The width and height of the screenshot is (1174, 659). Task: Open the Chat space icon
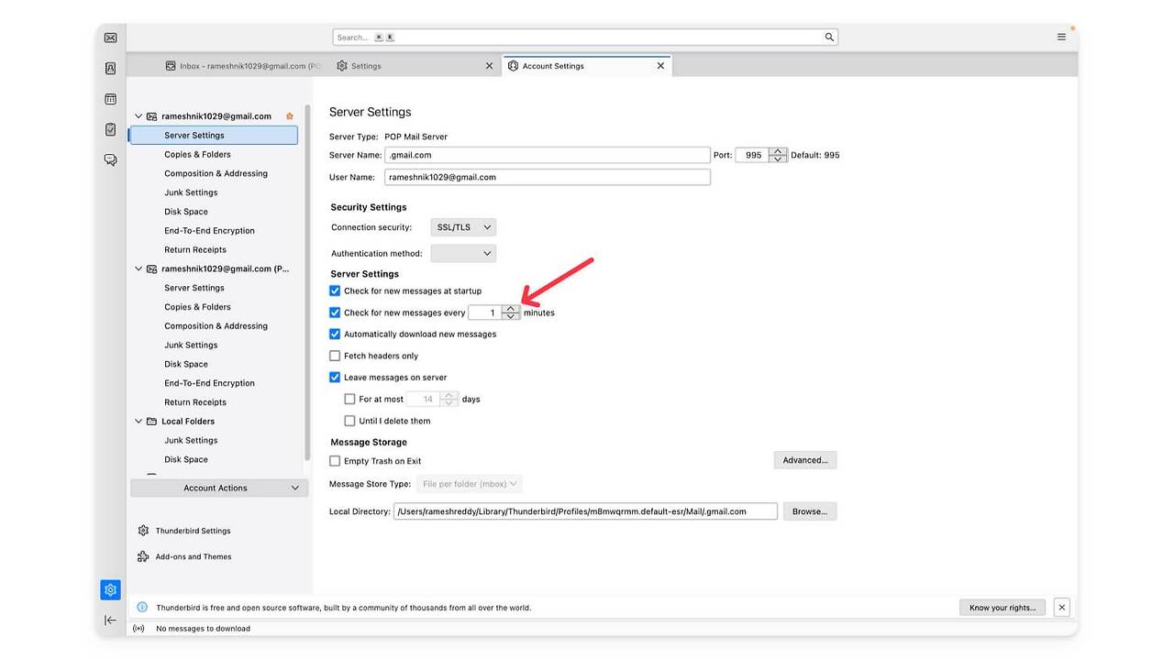coord(110,159)
